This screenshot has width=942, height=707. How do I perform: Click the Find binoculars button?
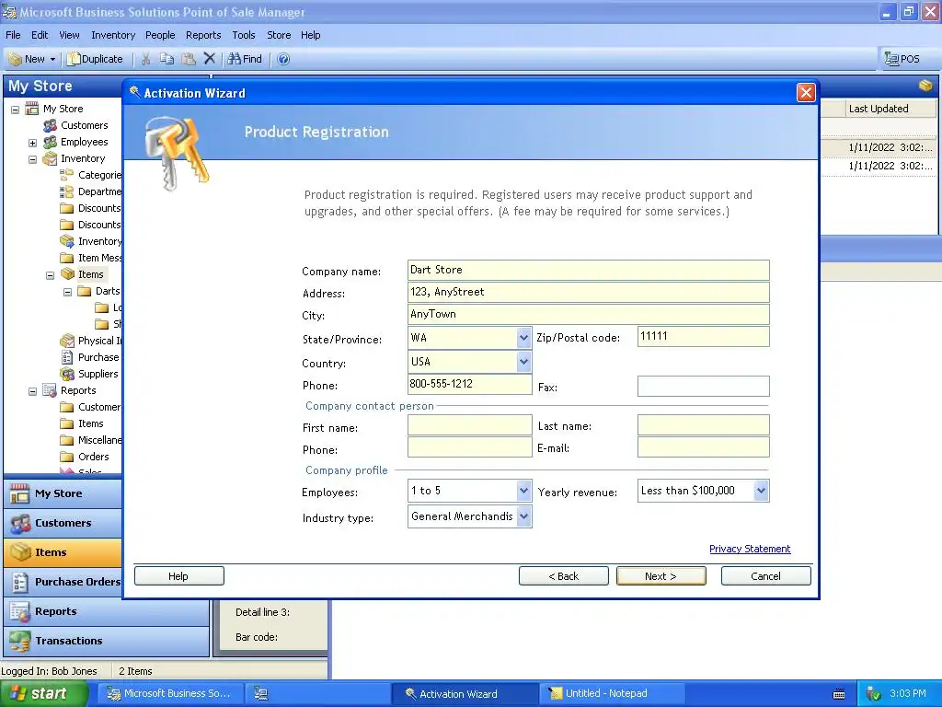[x=245, y=59]
